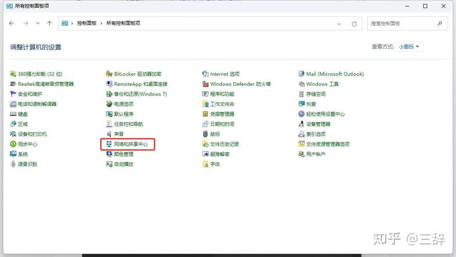Open Realtek高清晰音频管理器 icon

pyautogui.click(x=13, y=84)
